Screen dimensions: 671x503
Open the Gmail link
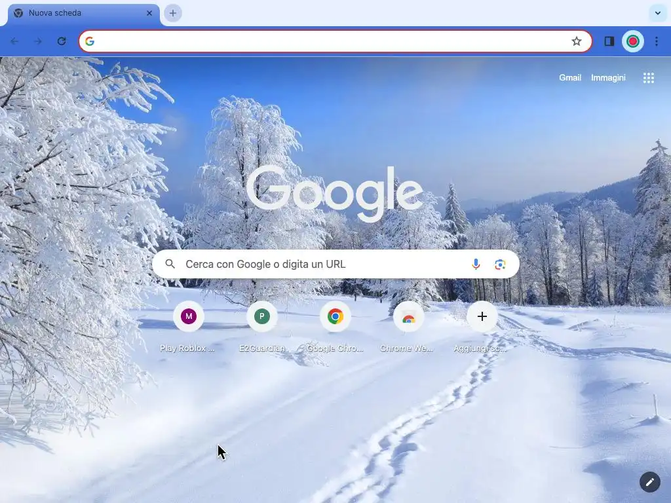[x=570, y=78]
